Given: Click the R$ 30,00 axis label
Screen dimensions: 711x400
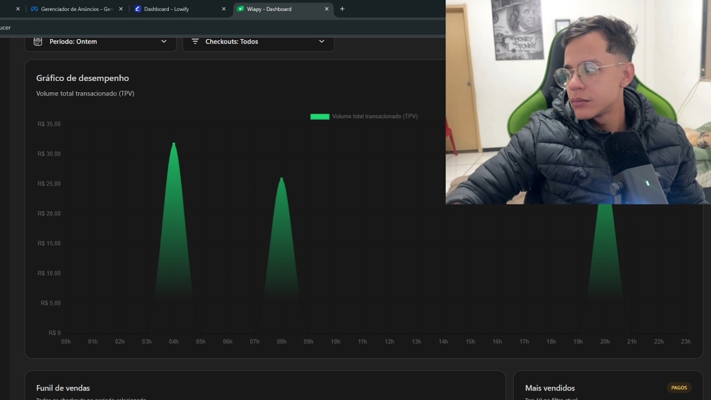Looking at the screenshot, I should coord(49,154).
